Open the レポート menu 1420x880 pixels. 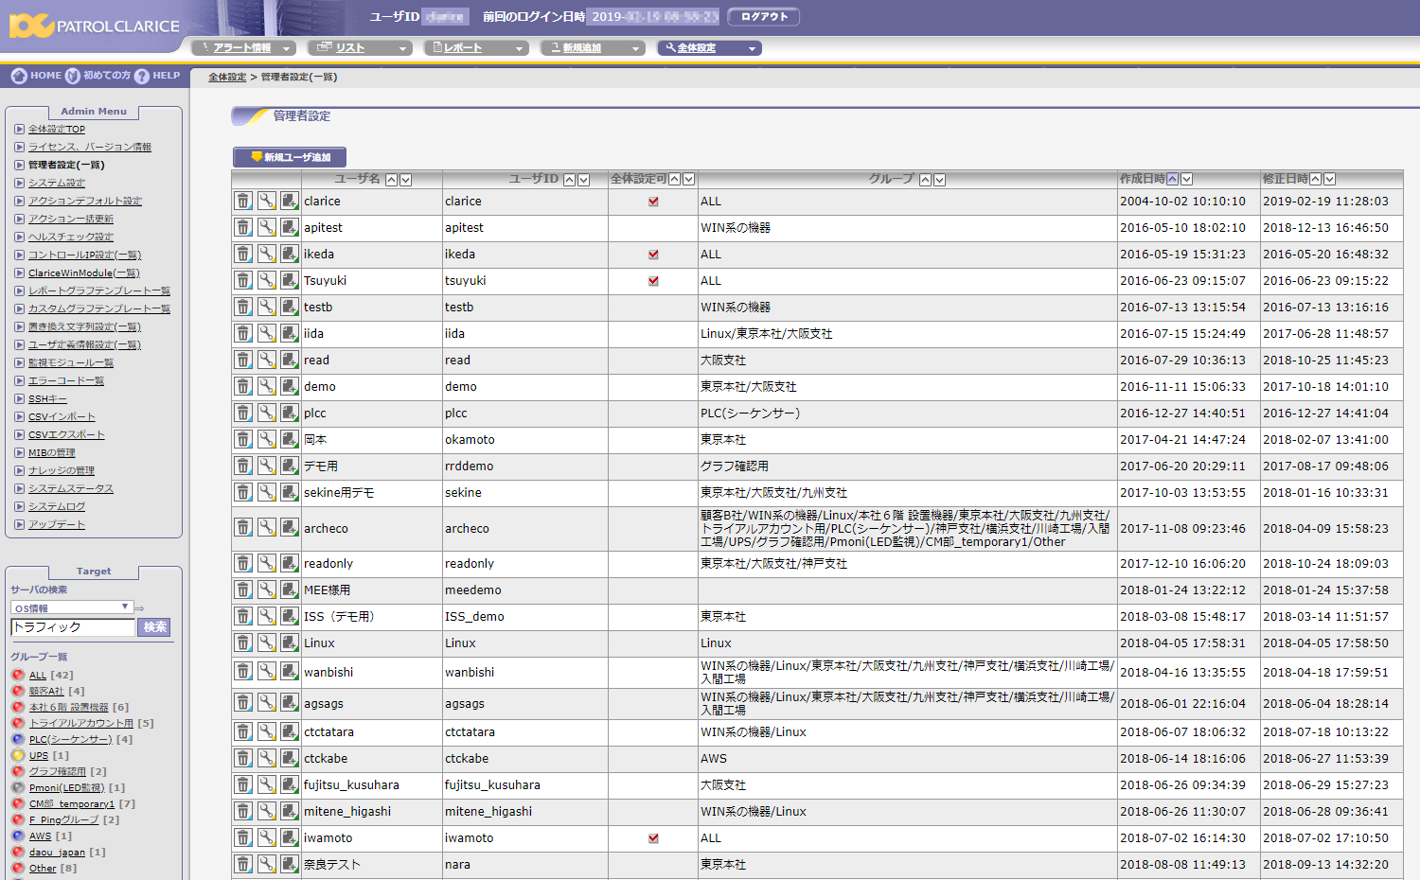pos(476,47)
